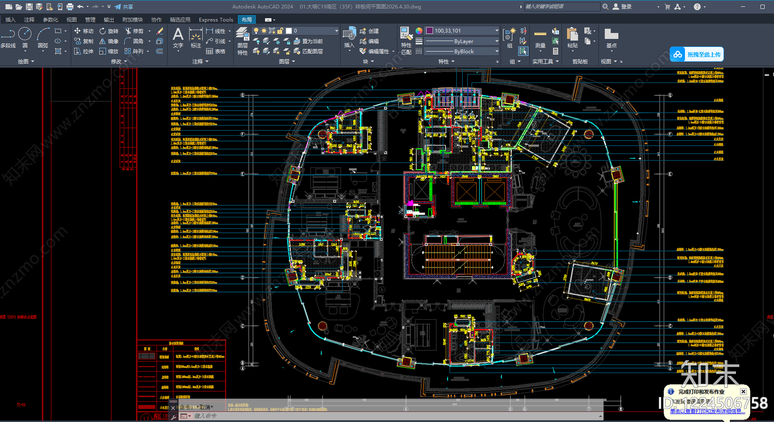Switch to the Insert (插入) ribbon tab
This screenshot has height=422, width=774.
[x=10, y=20]
